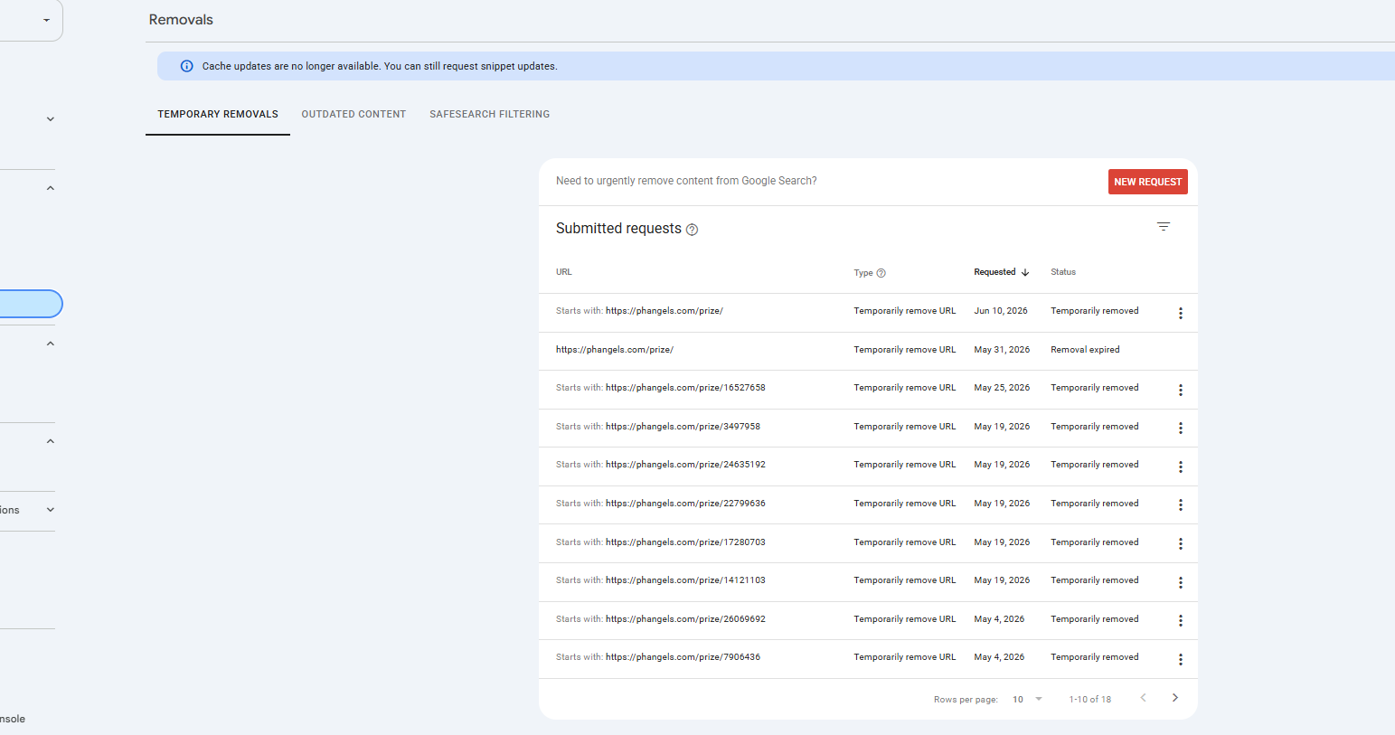This screenshot has width=1395, height=735.
Task: Go to the previous page of requests
Action: point(1143,698)
